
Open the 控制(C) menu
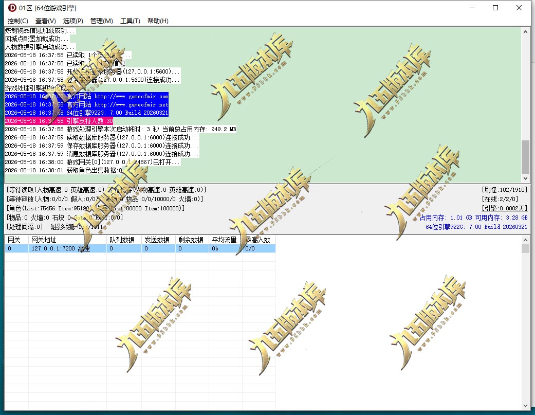[18, 21]
